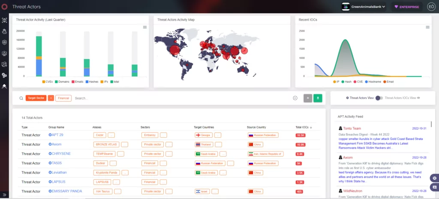Click the red circle app logo
Image resolution: width=439 pixels, height=199 pixels.
pos(4,7)
